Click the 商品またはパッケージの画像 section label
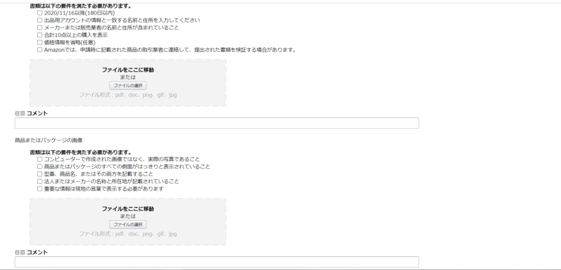 point(49,140)
